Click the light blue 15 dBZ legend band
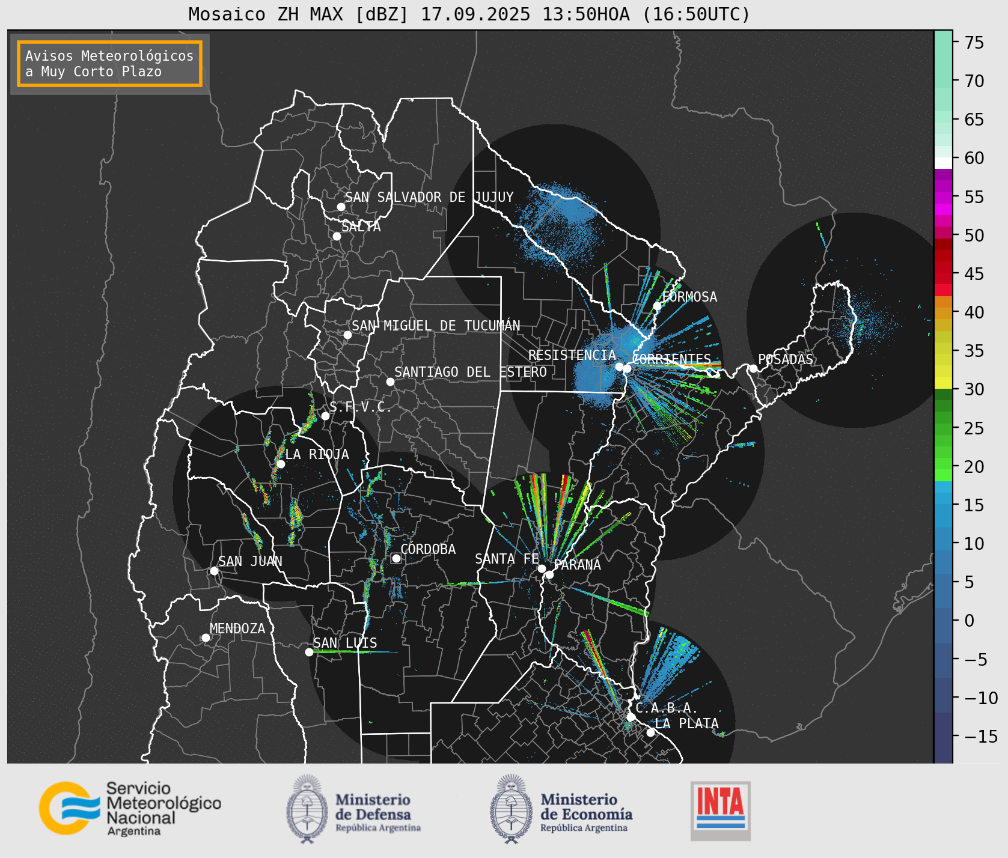The image size is (1008, 858). click(x=943, y=498)
